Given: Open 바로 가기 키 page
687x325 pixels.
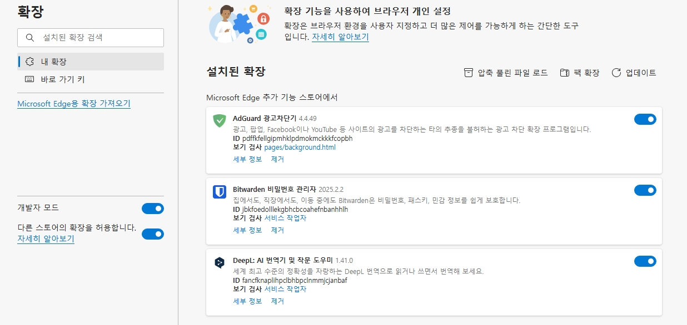Looking at the screenshot, I should pyautogui.click(x=91, y=79).
